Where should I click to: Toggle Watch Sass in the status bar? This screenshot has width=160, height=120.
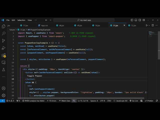point(64,101)
